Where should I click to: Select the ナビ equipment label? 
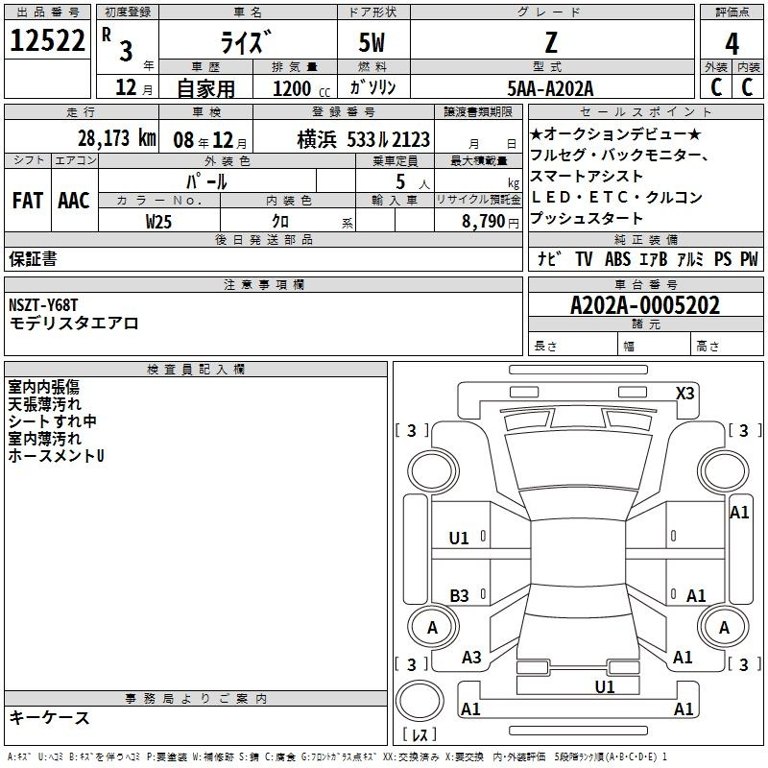coord(550,259)
